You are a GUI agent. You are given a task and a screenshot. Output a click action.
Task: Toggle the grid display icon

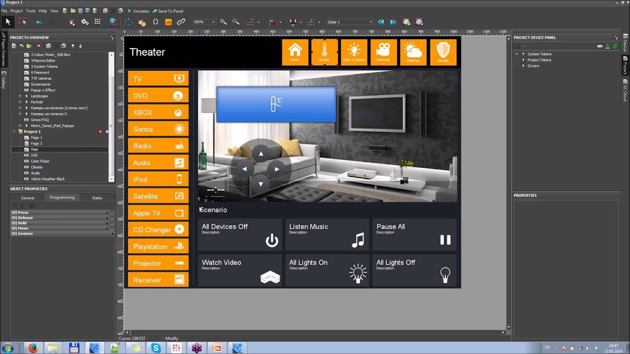coord(98,22)
